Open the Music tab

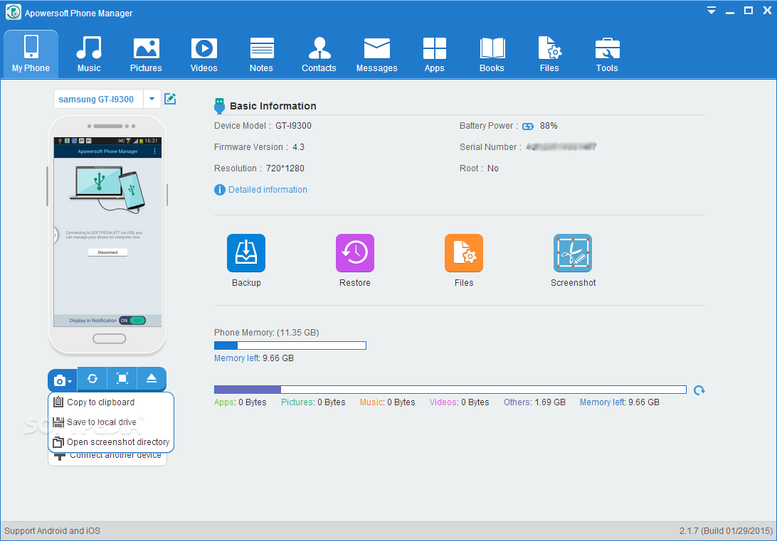tap(89, 55)
